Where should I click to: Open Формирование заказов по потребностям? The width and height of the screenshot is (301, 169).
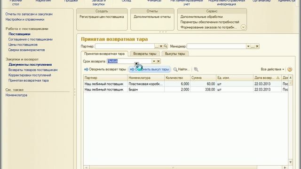pos(209,27)
